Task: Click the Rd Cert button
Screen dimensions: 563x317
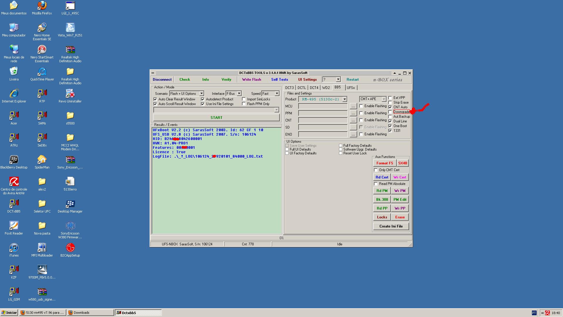Action: [382, 177]
